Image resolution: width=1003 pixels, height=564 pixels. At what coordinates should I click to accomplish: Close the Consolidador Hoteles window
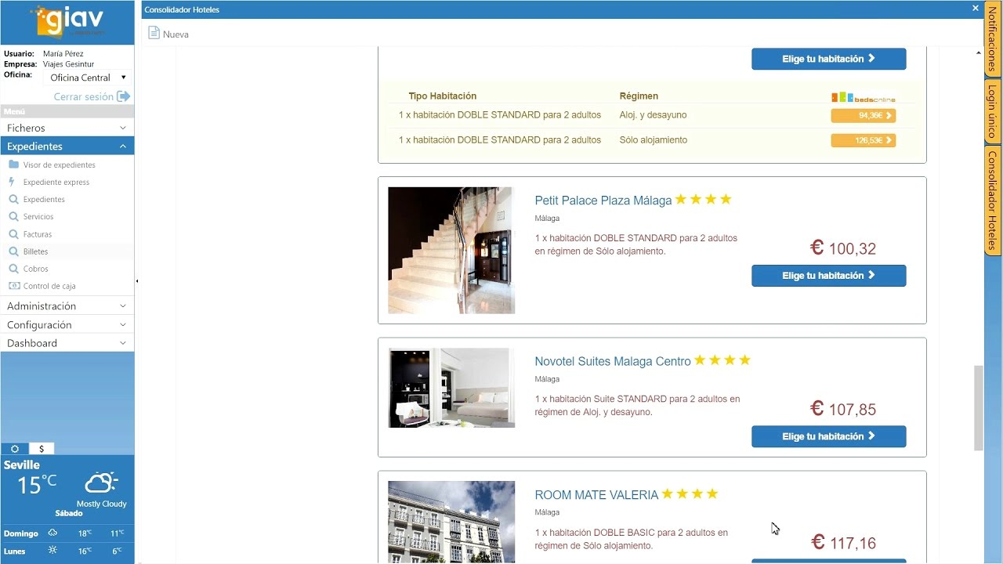976,9
